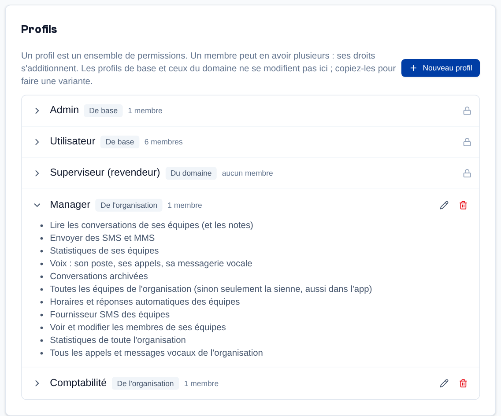Click '6 membres' text on Utilisateur row
Image resolution: width=501 pixels, height=416 pixels.
point(163,142)
